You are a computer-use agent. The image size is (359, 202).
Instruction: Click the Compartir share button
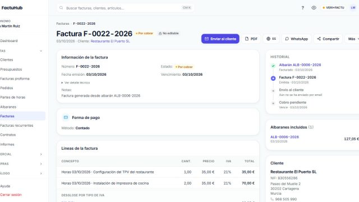point(328,39)
